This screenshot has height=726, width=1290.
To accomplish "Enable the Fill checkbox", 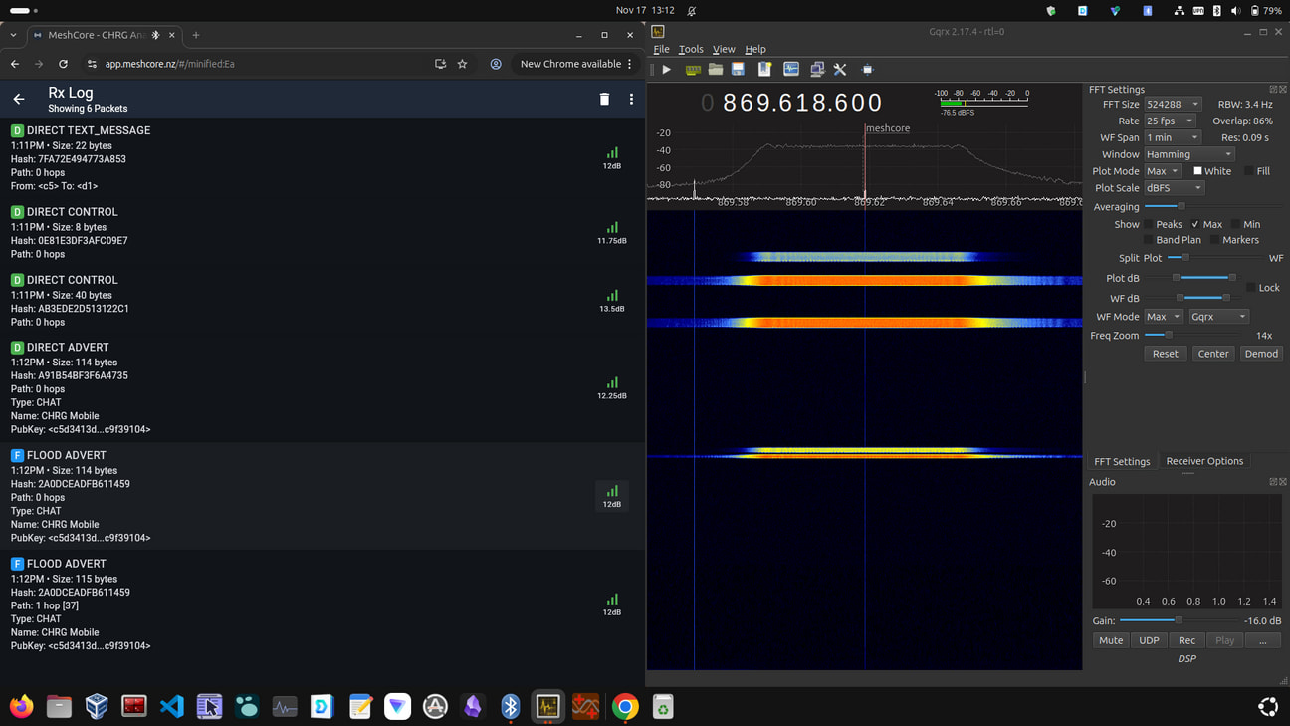I will click(x=1249, y=171).
